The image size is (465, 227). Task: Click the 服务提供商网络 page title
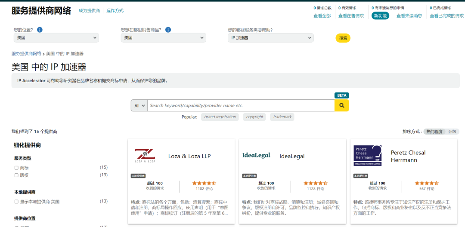[x=41, y=11]
